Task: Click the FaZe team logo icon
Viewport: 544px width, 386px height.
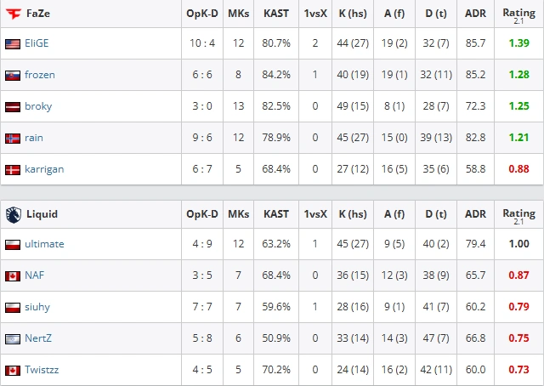Action: pyautogui.click(x=14, y=14)
